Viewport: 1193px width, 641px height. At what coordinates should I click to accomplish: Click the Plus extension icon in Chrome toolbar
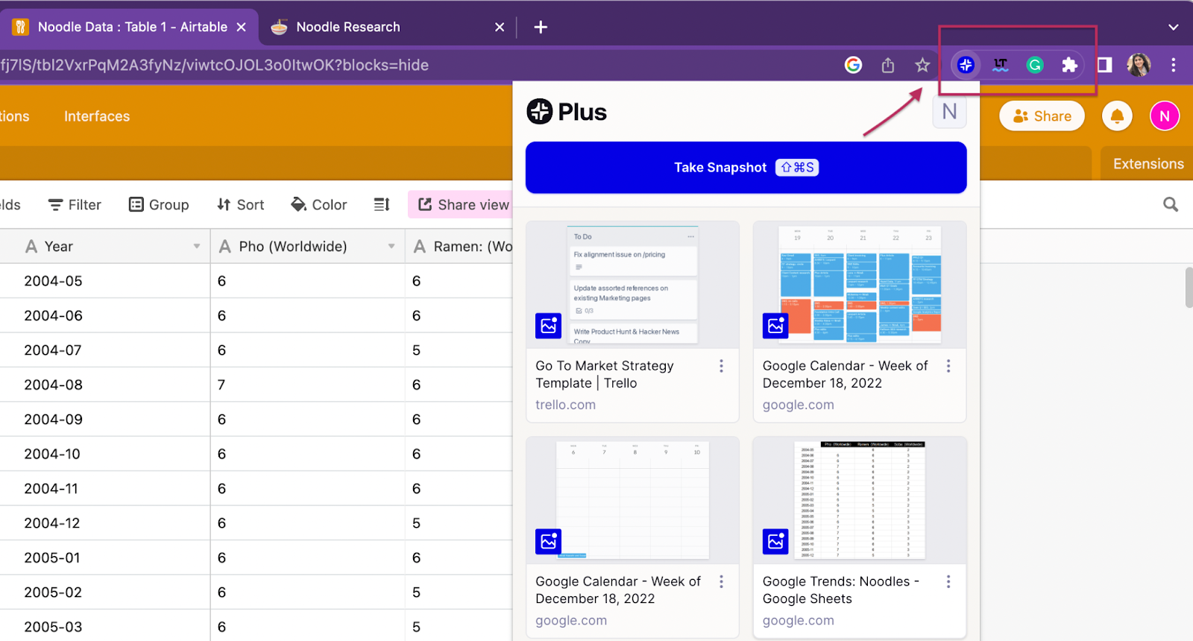pyautogui.click(x=966, y=65)
